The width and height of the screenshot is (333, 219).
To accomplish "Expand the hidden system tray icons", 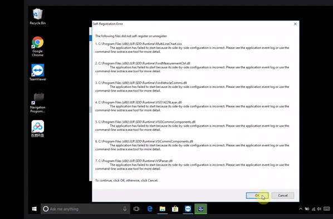I will pyautogui.click(x=301, y=209).
